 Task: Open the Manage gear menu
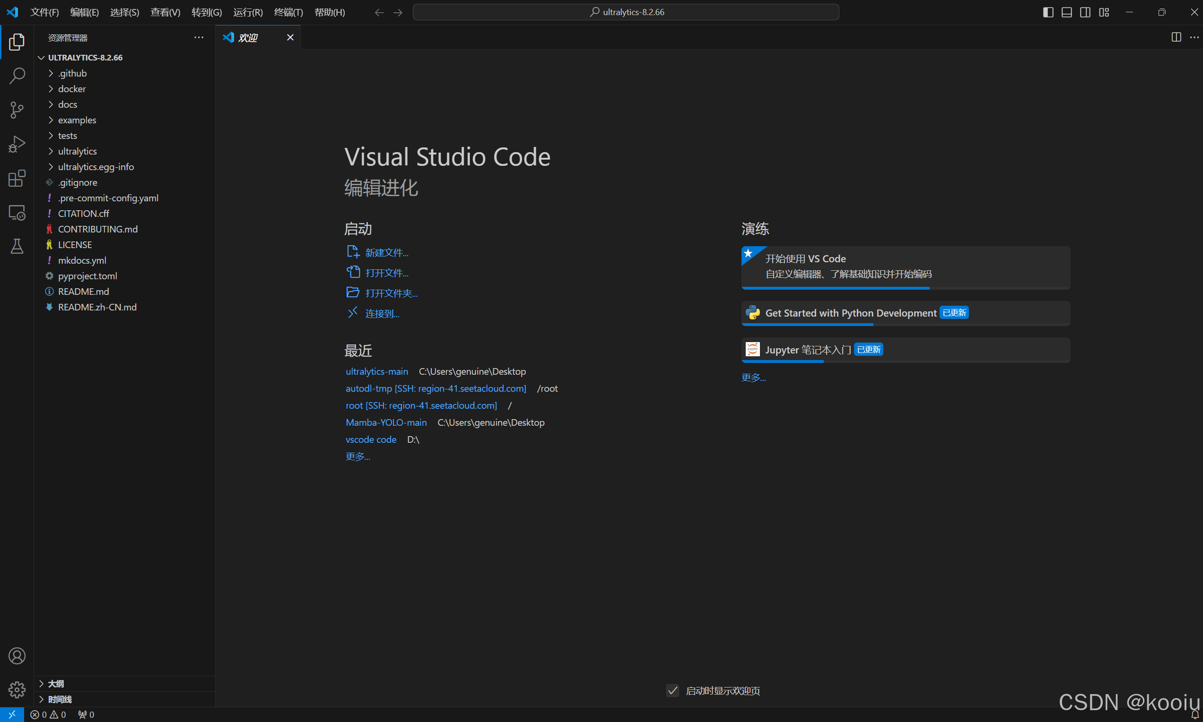[17, 689]
